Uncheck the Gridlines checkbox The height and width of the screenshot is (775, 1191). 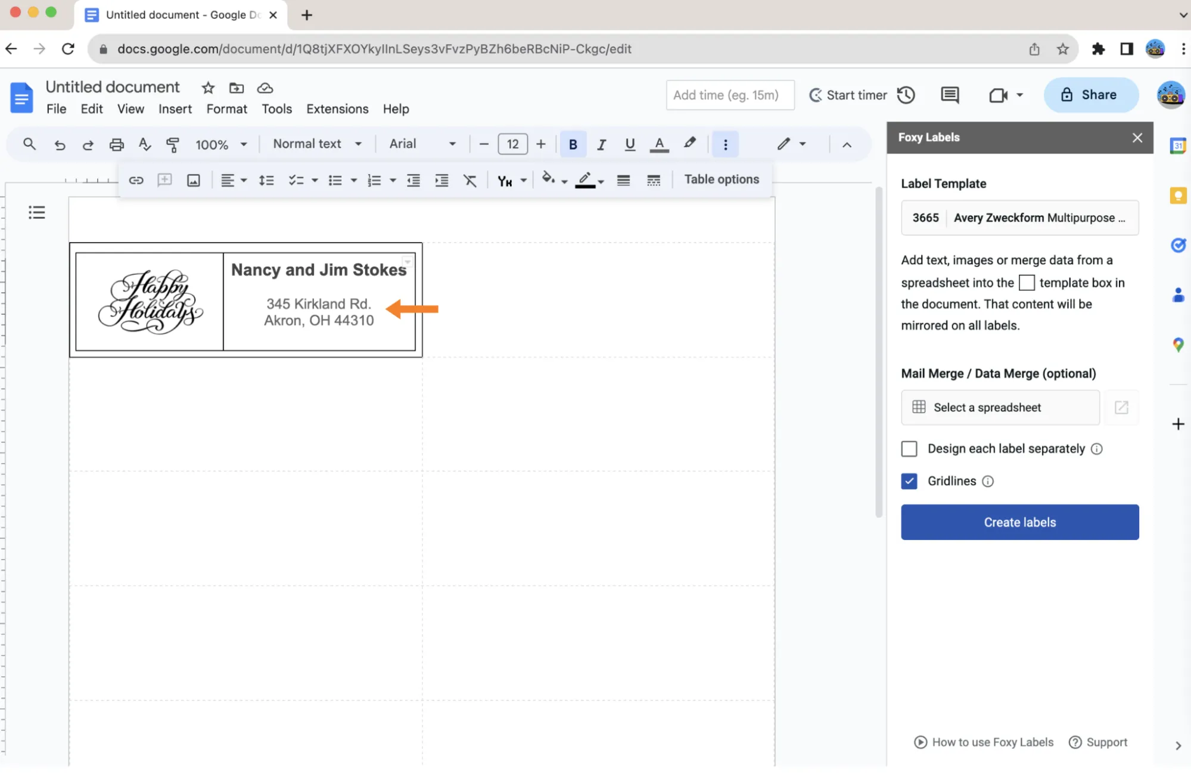(x=909, y=480)
